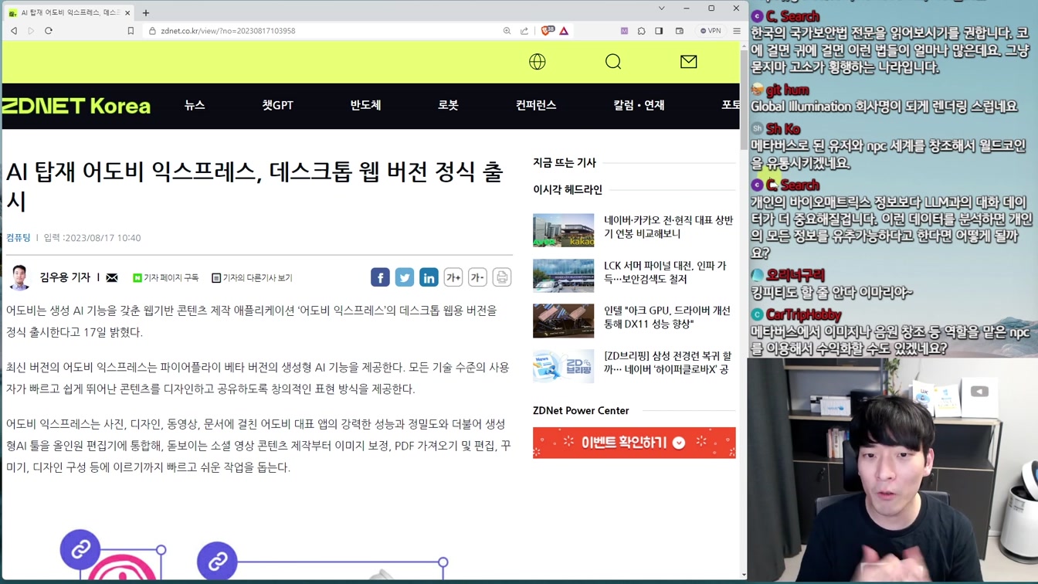Open the Brave Wallet icon
The height and width of the screenshot is (584, 1038).
click(680, 31)
